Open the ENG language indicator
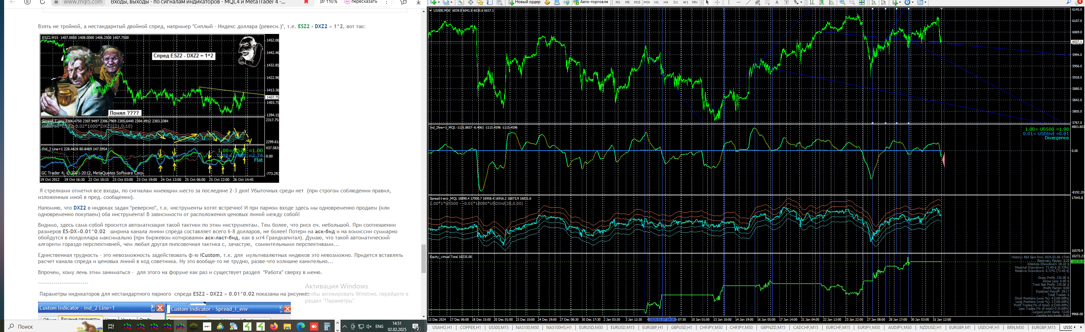1085x332 pixels. point(379,327)
